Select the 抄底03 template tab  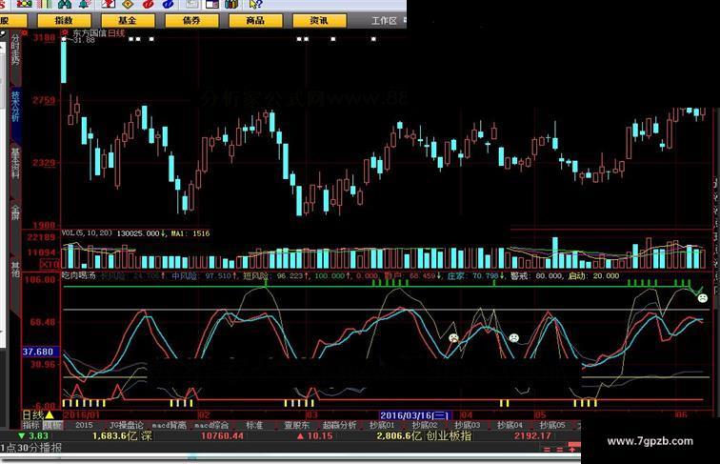(468, 425)
